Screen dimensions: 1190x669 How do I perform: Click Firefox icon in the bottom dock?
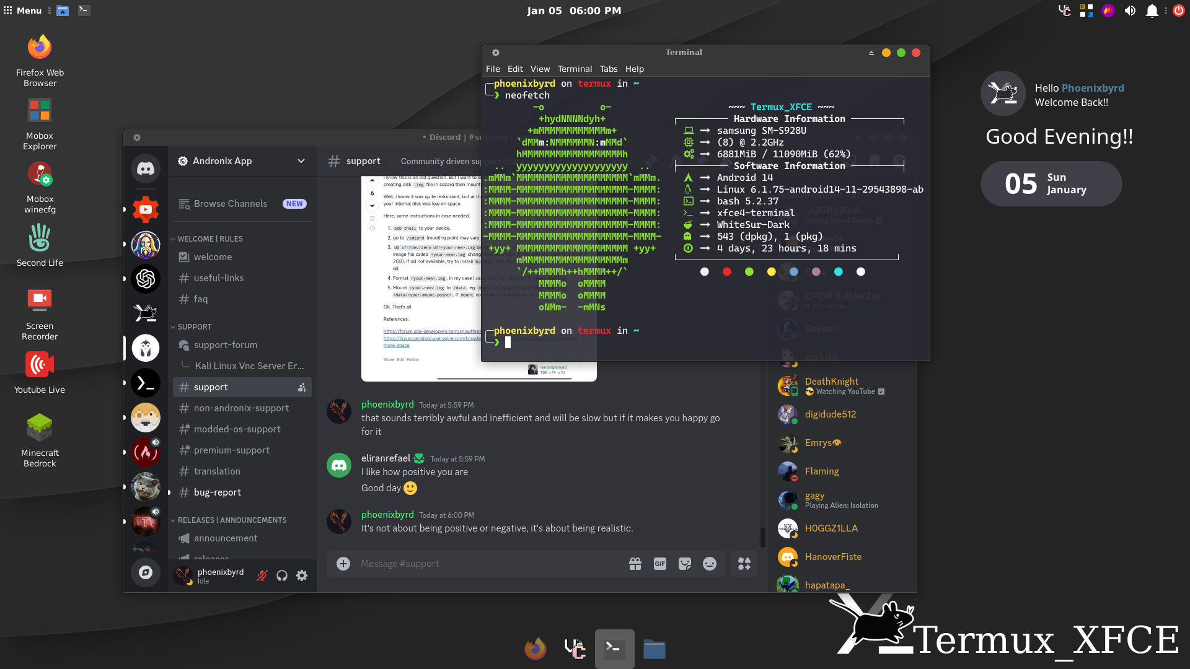click(x=535, y=649)
